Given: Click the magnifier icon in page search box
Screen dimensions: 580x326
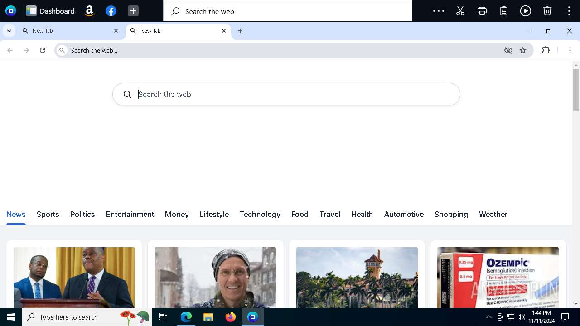Looking at the screenshot, I should [127, 94].
